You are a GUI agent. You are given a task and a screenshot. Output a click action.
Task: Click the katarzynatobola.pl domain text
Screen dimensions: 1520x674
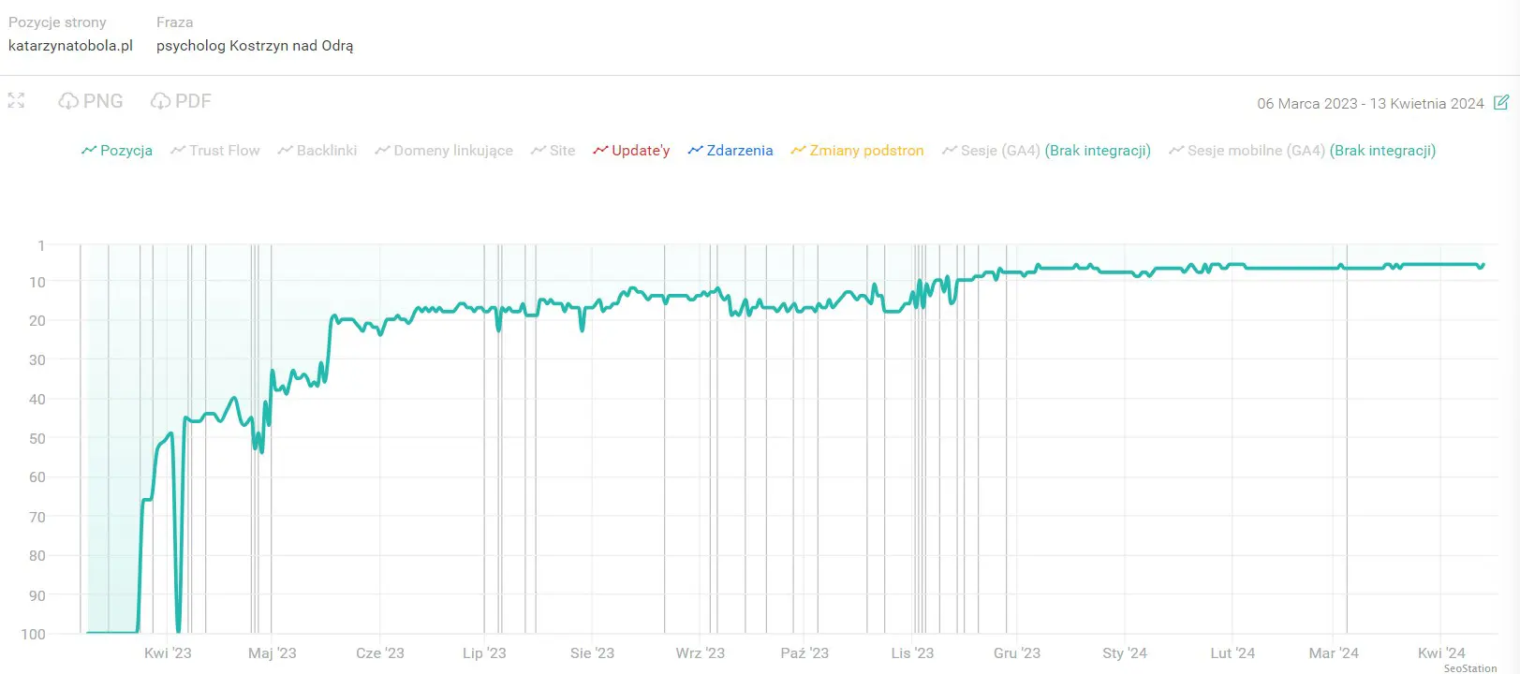[x=70, y=45]
